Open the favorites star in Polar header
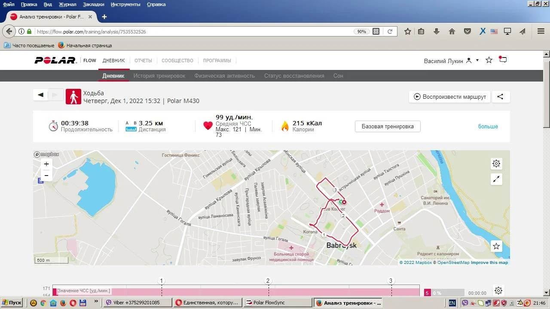The image size is (550, 309). pos(489,60)
